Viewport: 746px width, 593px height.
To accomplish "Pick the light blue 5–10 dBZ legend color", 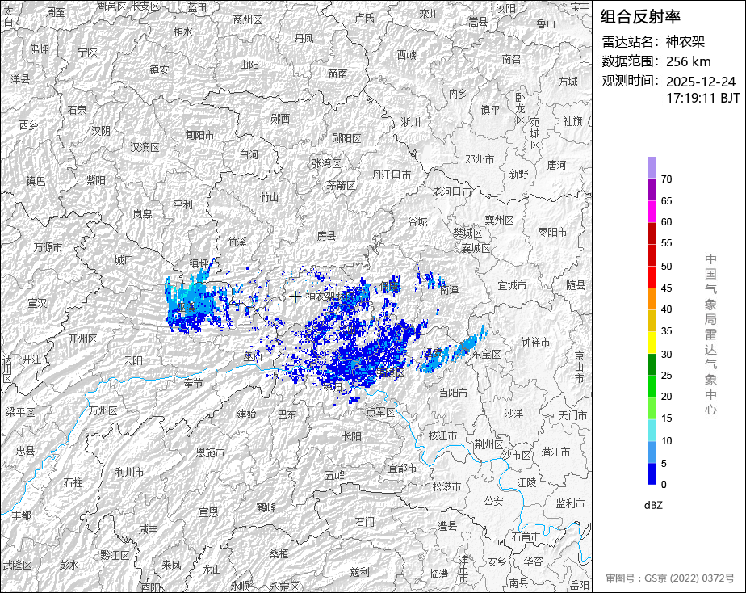I will 652,452.
